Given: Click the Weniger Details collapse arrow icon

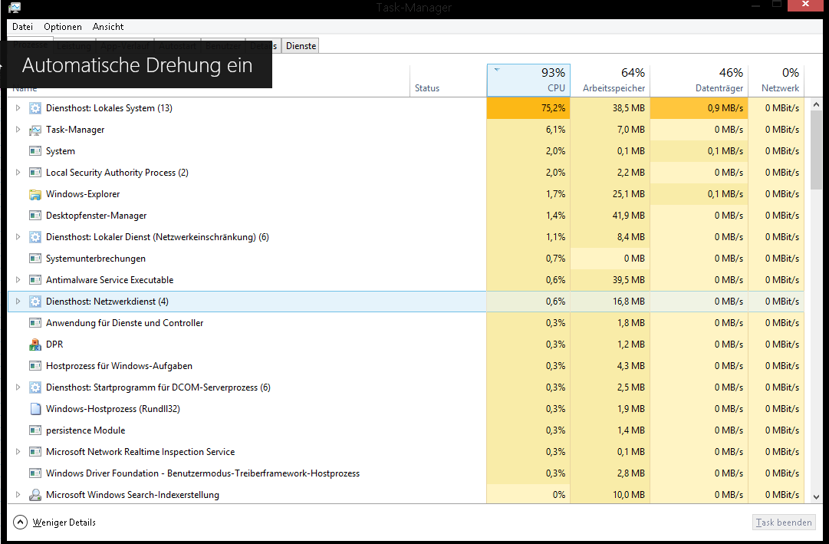Looking at the screenshot, I should (20, 523).
